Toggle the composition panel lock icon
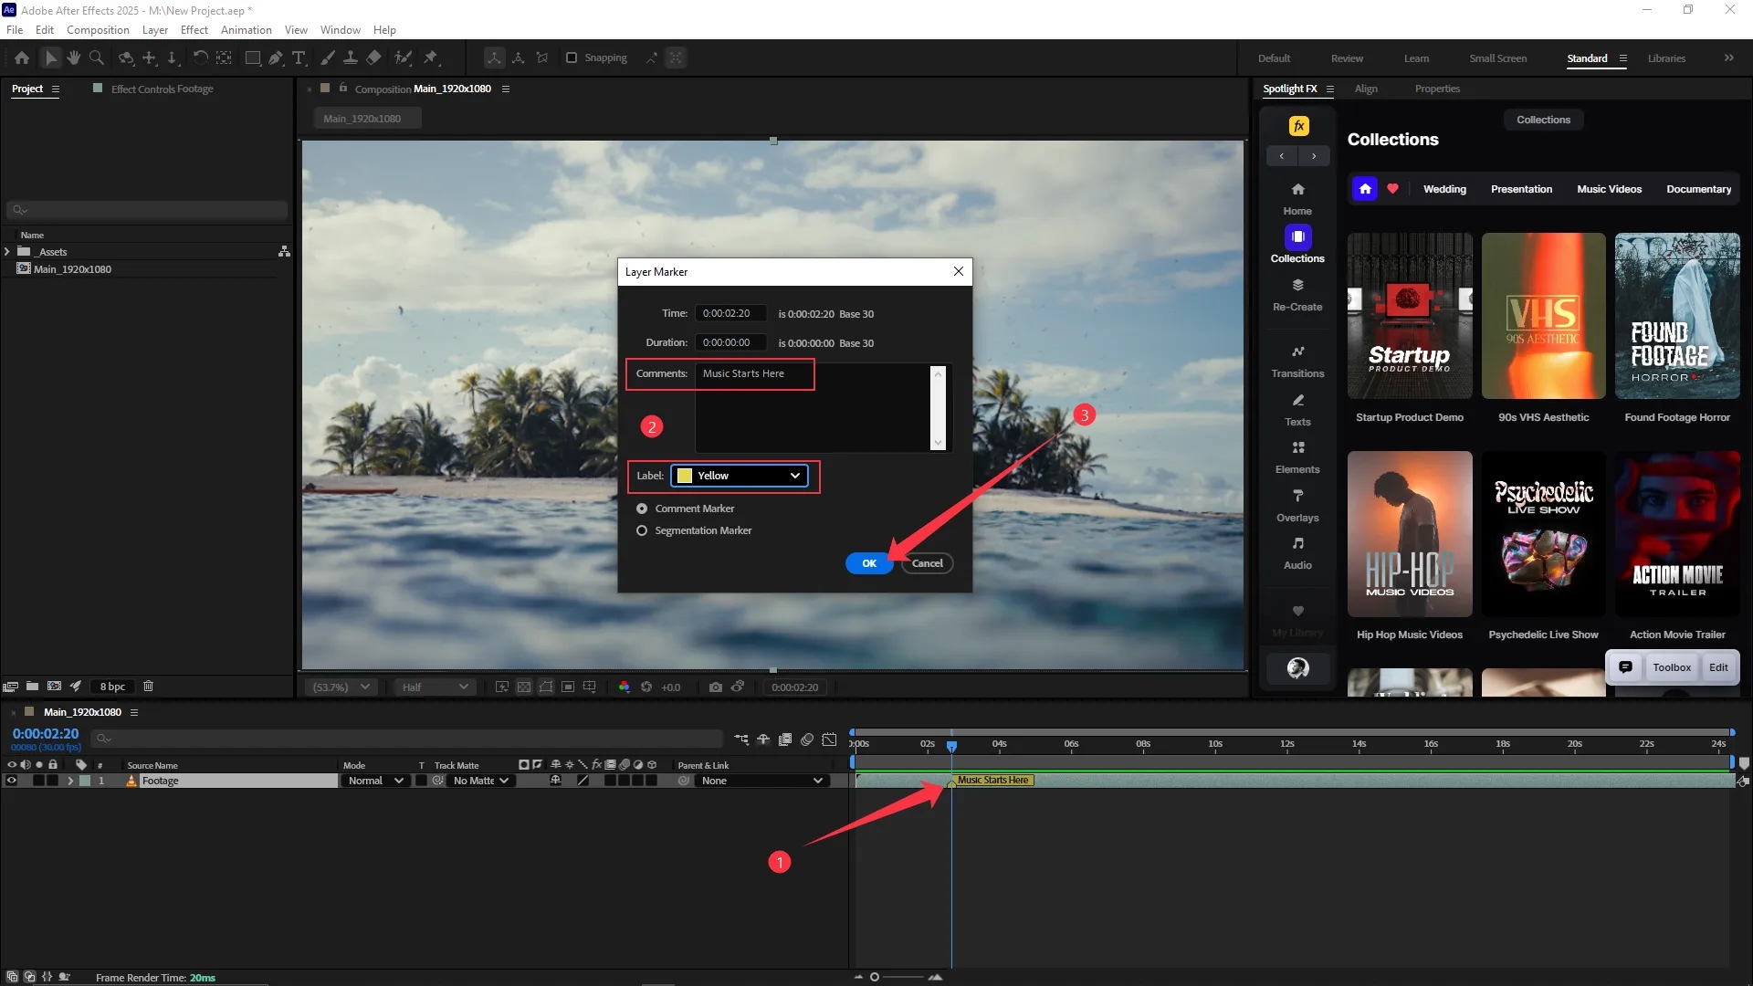Viewport: 1753px width, 986px height. [x=343, y=89]
